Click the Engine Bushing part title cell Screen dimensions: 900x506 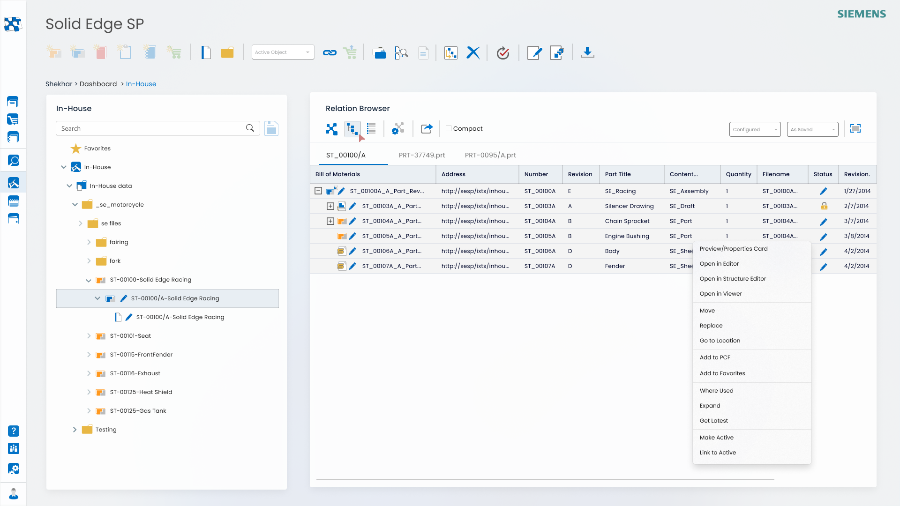pyautogui.click(x=627, y=236)
